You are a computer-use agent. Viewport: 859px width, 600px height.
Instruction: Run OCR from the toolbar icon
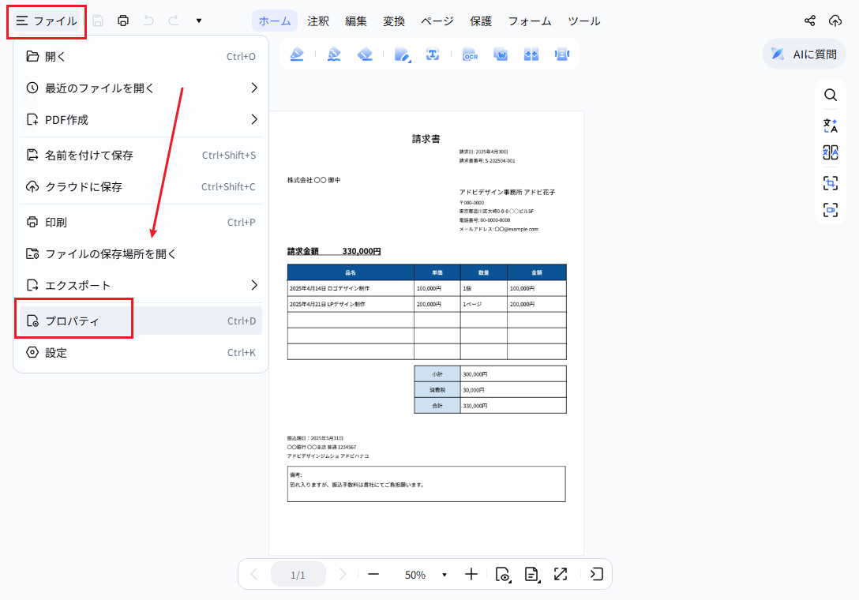tap(470, 54)
